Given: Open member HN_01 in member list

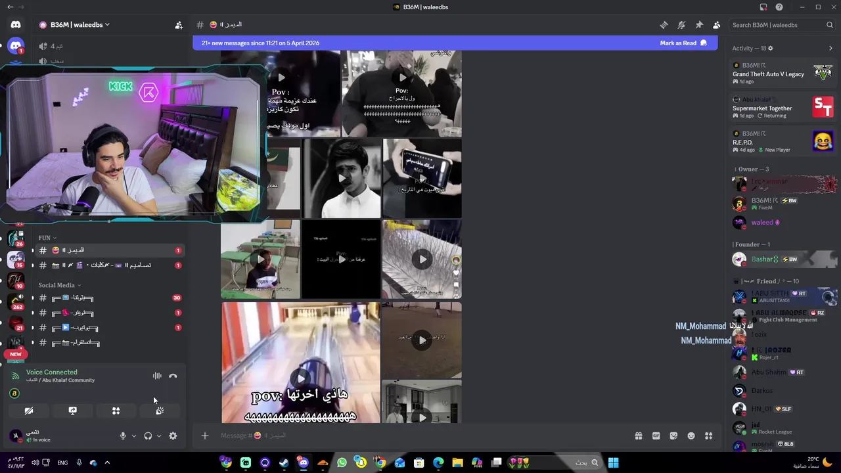Looking at the screenshot, I should 783,409.
